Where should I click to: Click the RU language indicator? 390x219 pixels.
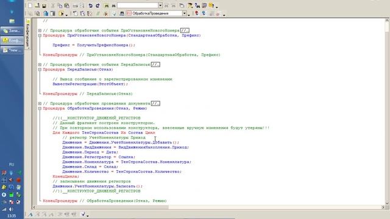(x=12, y=164)
